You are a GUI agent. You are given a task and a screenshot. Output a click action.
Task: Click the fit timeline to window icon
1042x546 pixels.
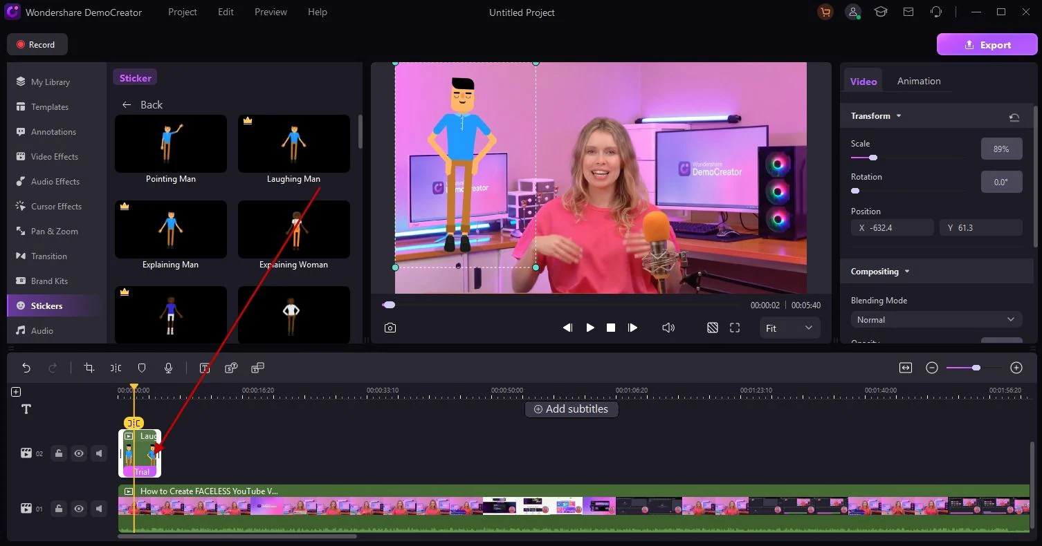(906, 368)
